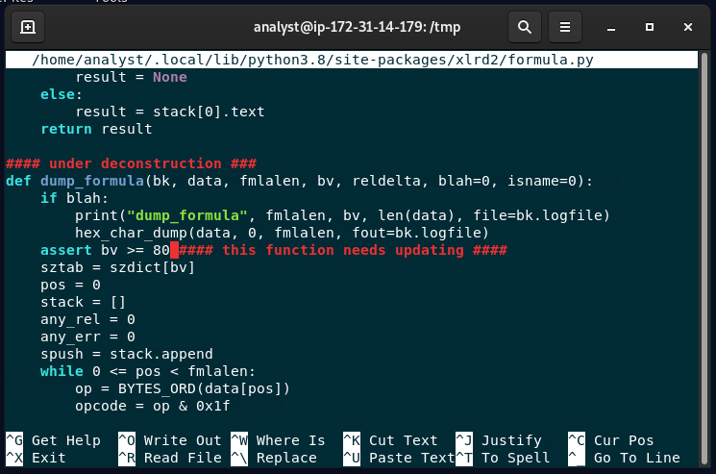Open the terminal hamburger menu
Viewport: 716px width, 474px height.
pyautogui.click(x=566, y=27)
